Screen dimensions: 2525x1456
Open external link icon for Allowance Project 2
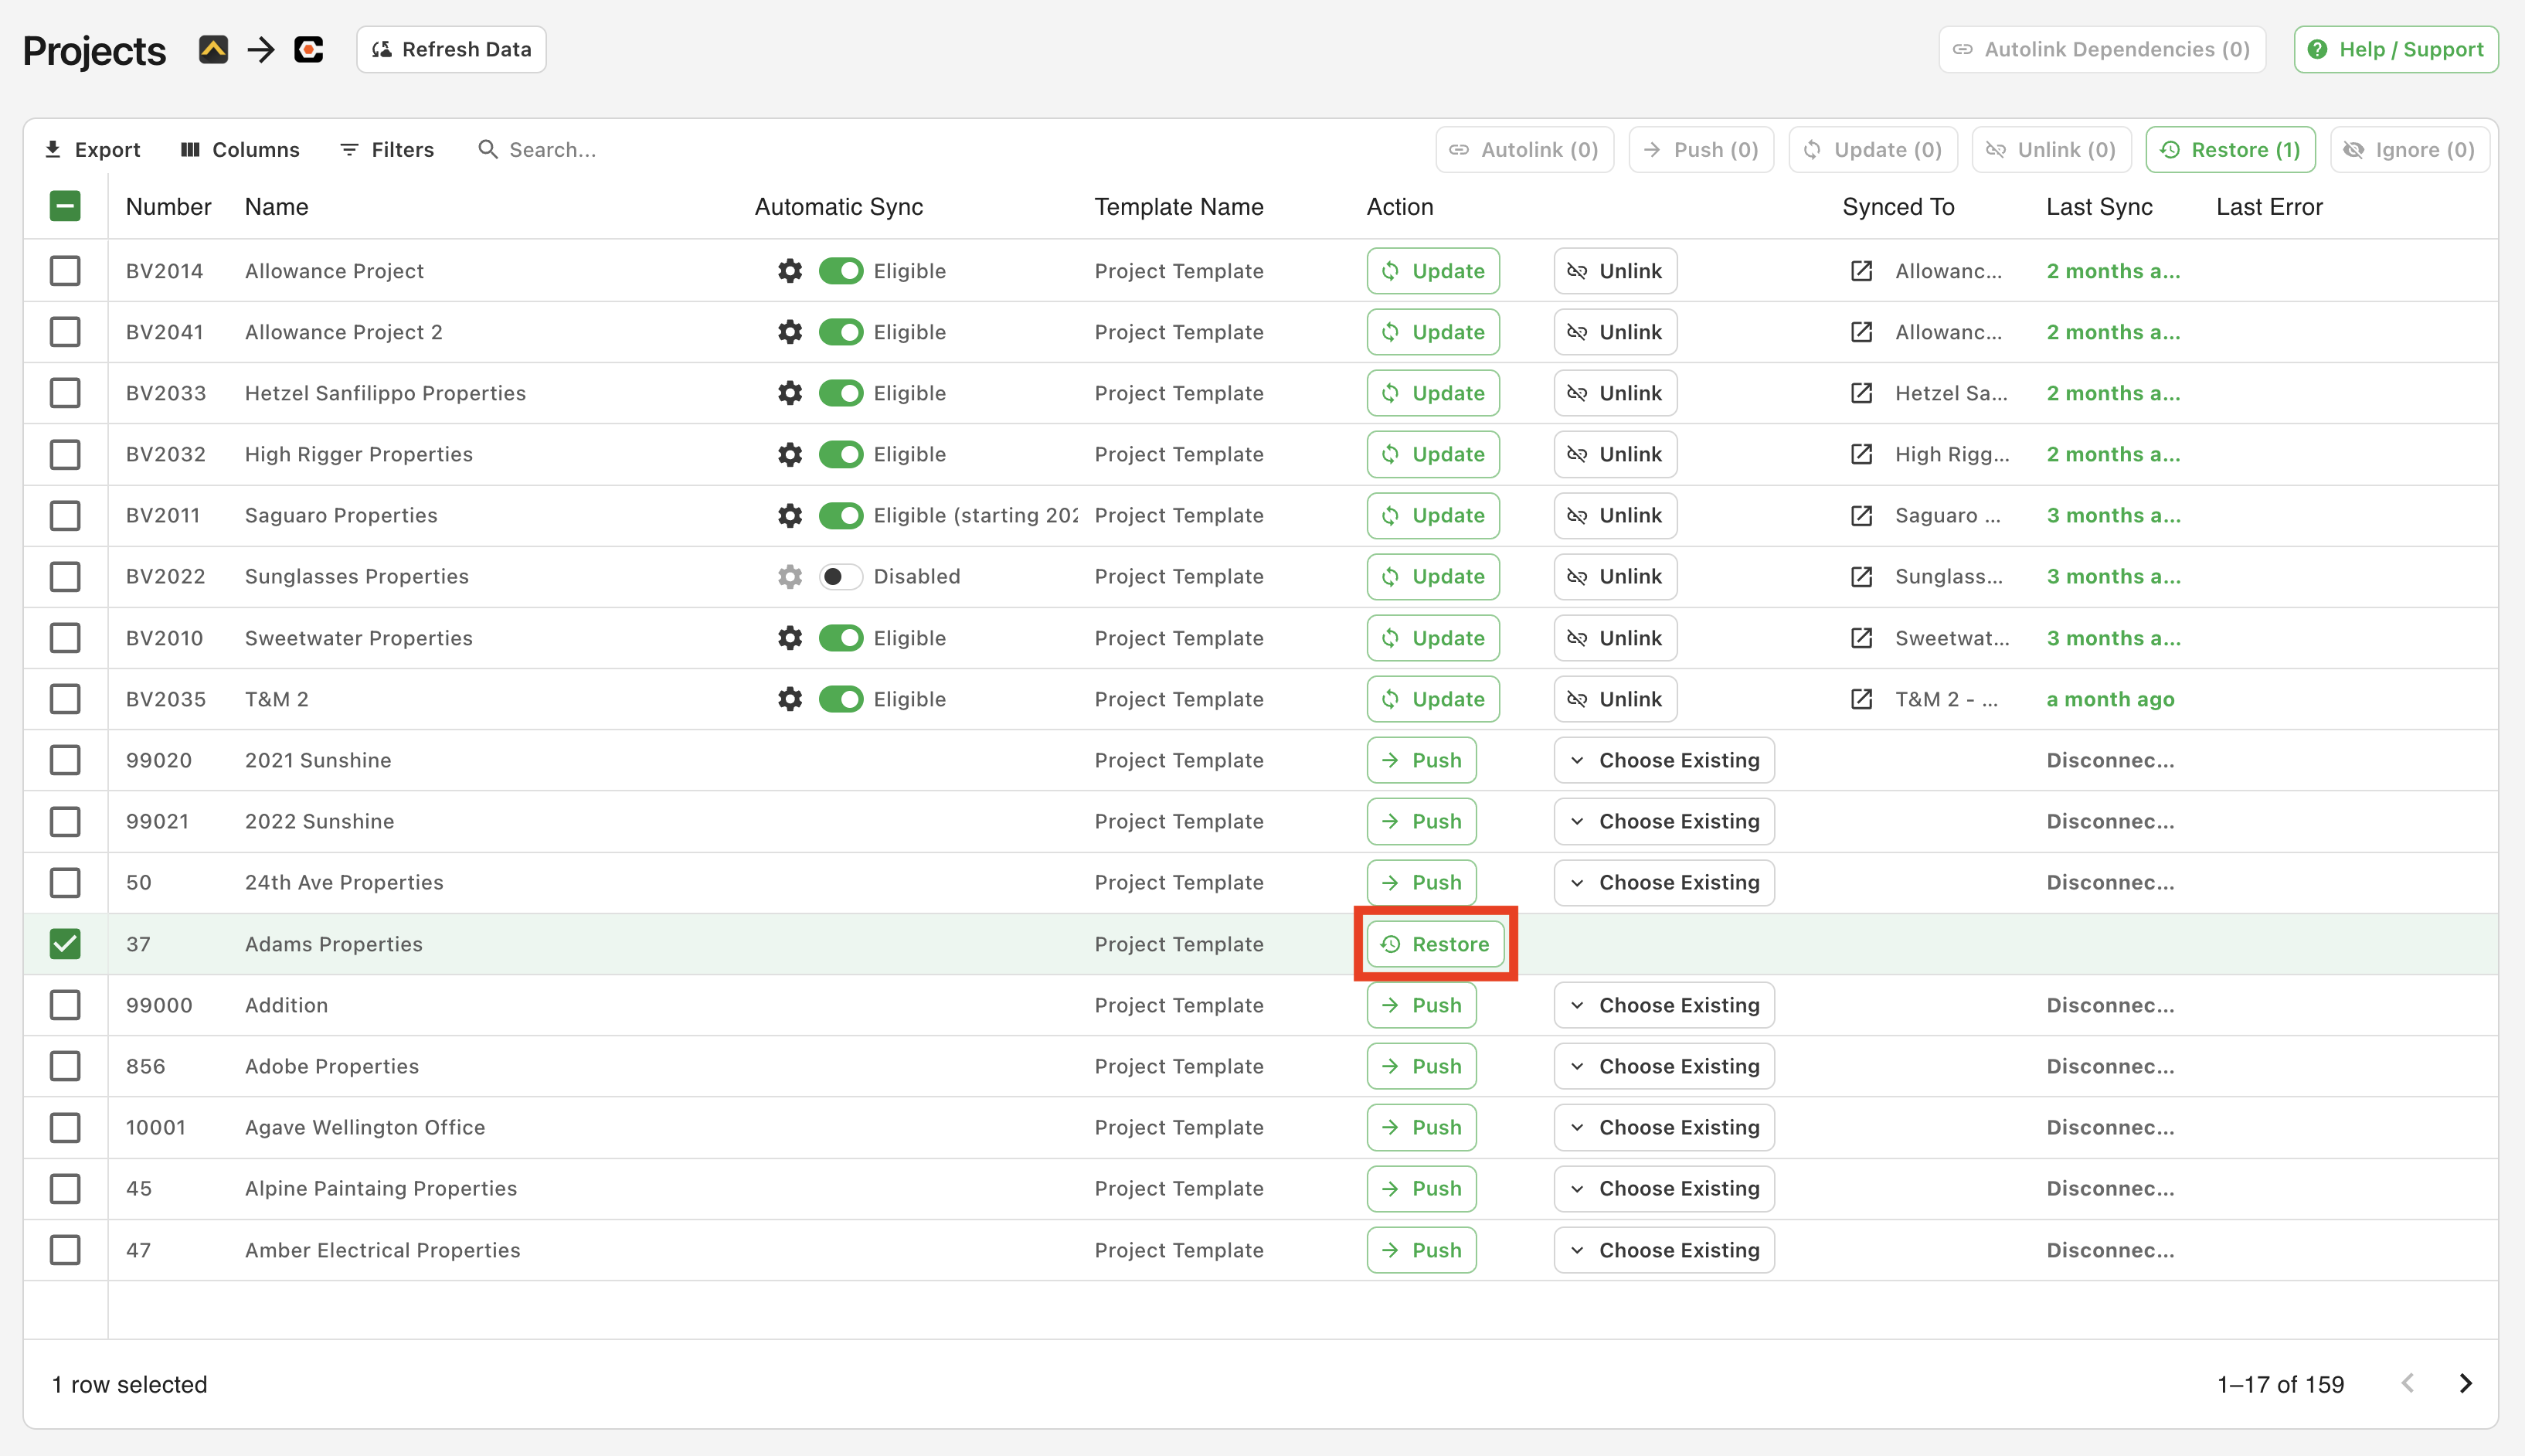(1861, 332)
